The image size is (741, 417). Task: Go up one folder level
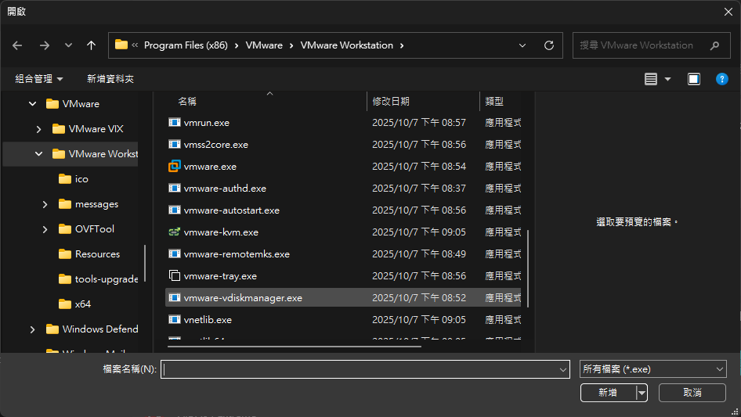pos(91,45)
